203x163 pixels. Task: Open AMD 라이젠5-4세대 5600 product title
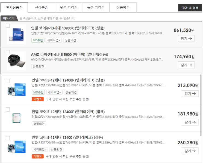click(x=69, y=54)
